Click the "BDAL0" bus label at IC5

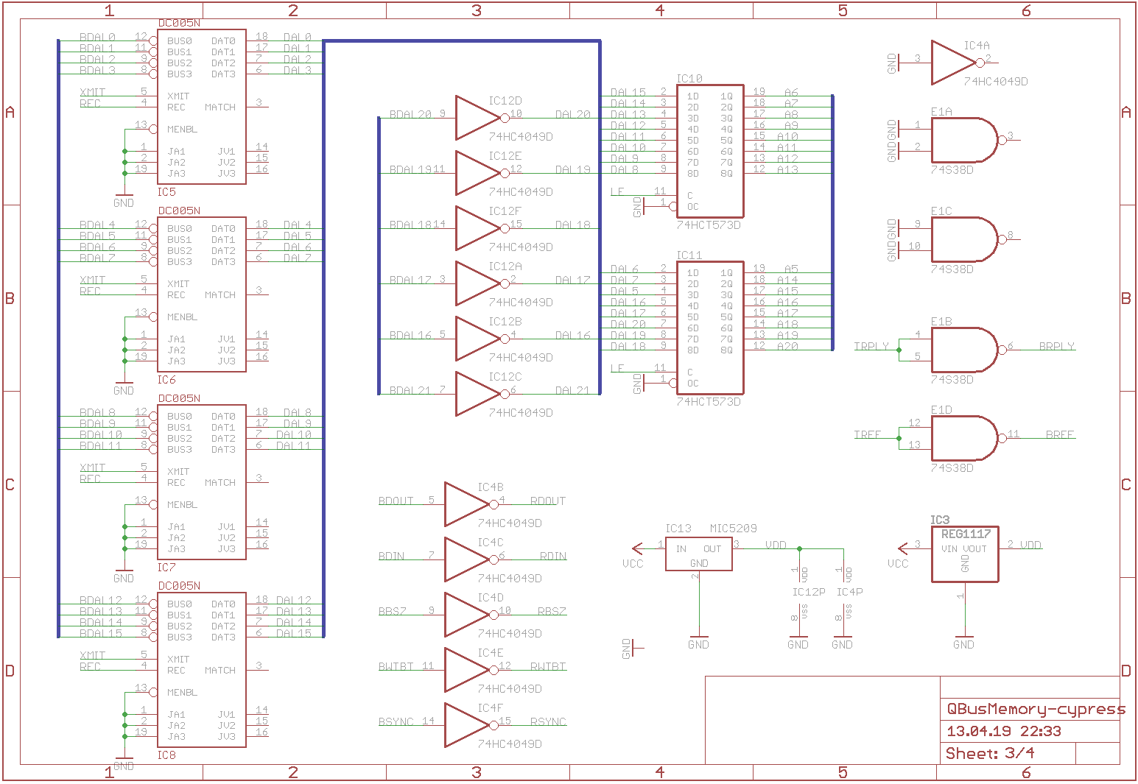(97, 37)
